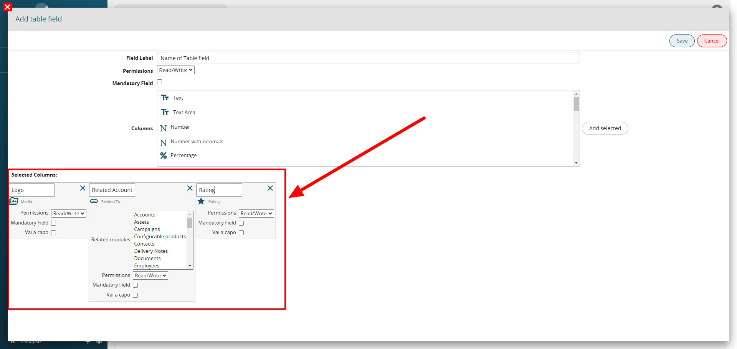
Task: Remove the Logo selected column
Action: [x=83, y=188]
